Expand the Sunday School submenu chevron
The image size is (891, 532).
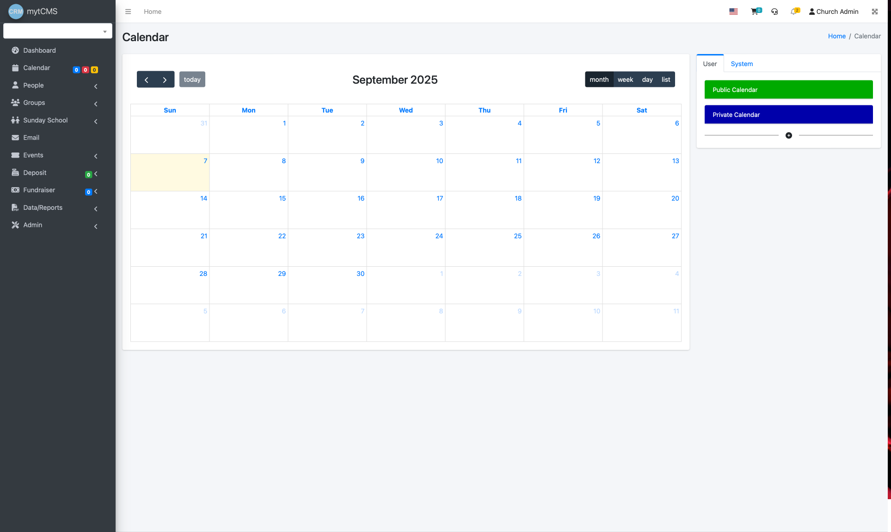coord(96,122)
